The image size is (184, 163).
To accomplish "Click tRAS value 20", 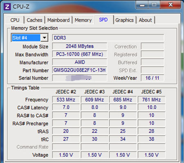I will 66,131.
